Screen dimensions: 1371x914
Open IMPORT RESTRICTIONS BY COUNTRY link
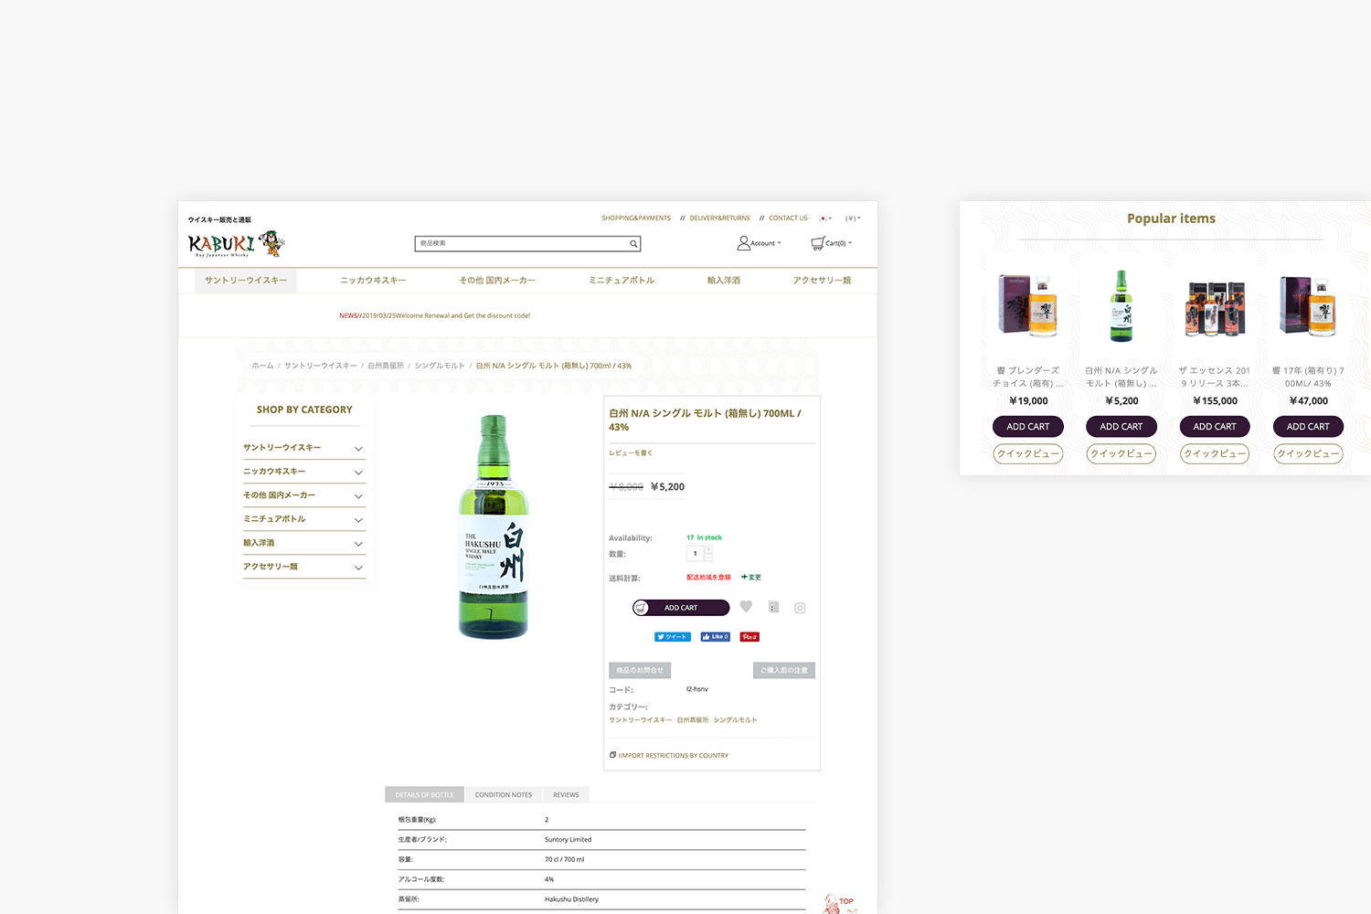point(669,756)
